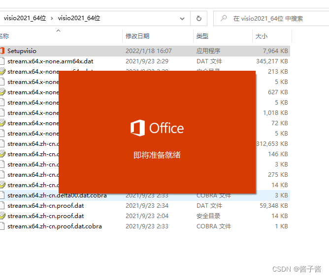Sort by 修改日期 column header
This screenshot has height=277, width=329.
click(137, 36)
